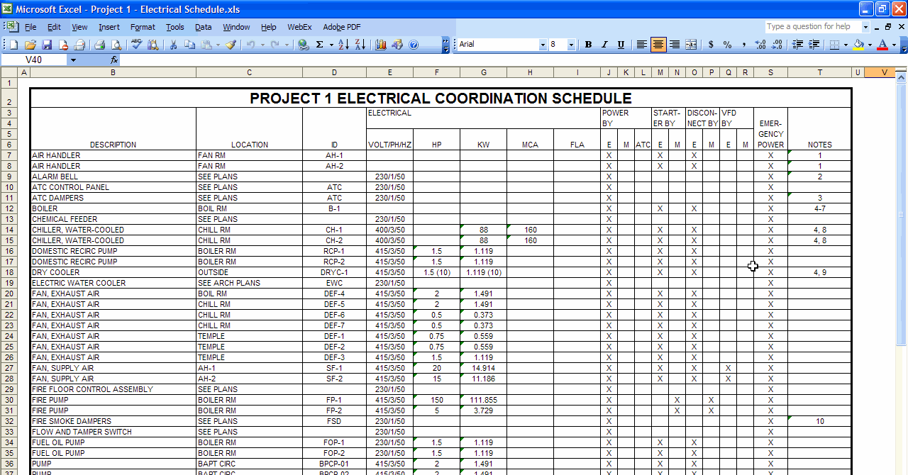The width and height of the screenshot is (908, 475).
Task: Increase decimal places shown
Action: click(760, 44)
